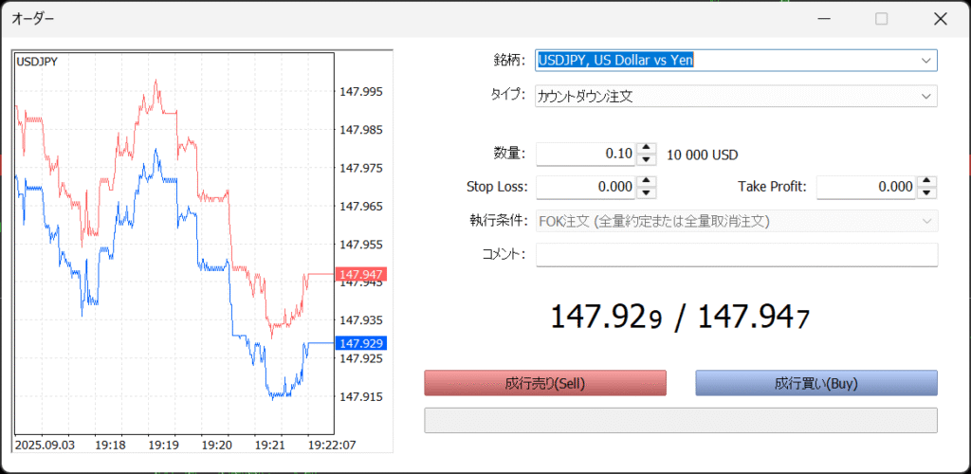Decrease 数量 volume with down arrow
Viewport: 971px width, 474px height.
[x=646, y=160]
